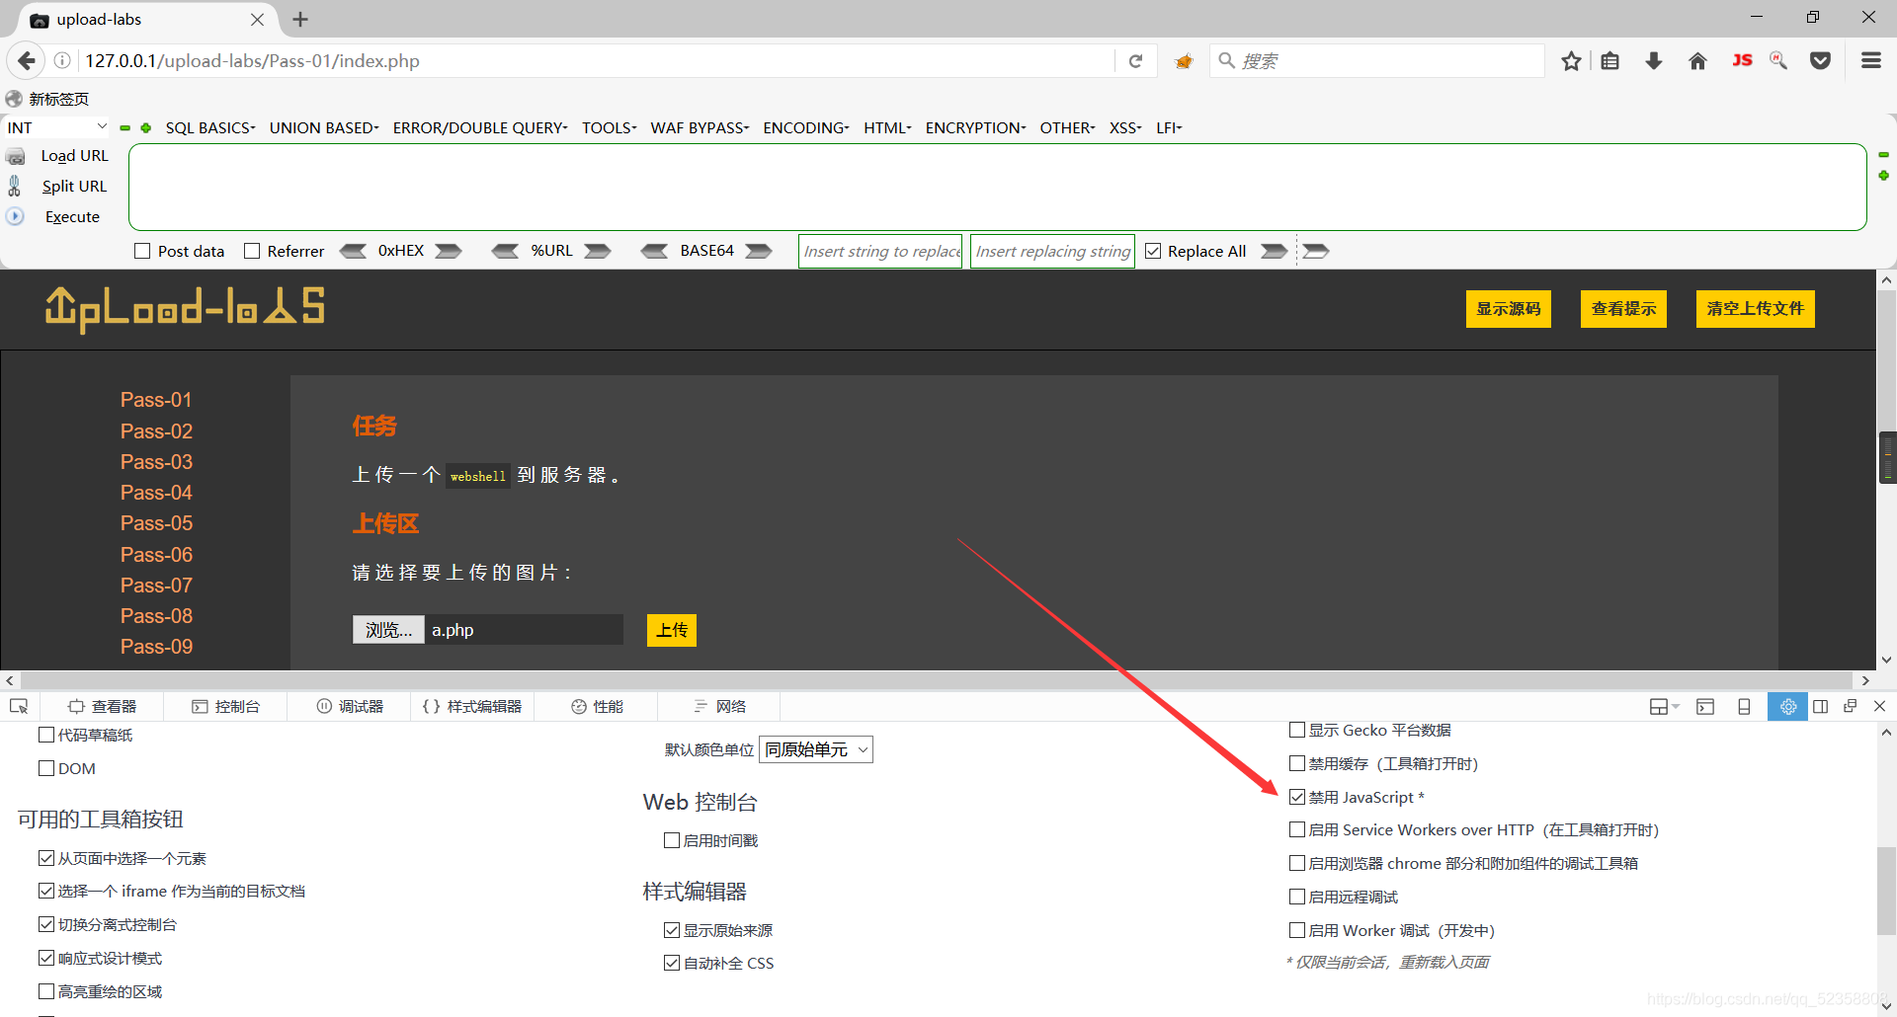Go to the browser home icon

coord(1697,61)
